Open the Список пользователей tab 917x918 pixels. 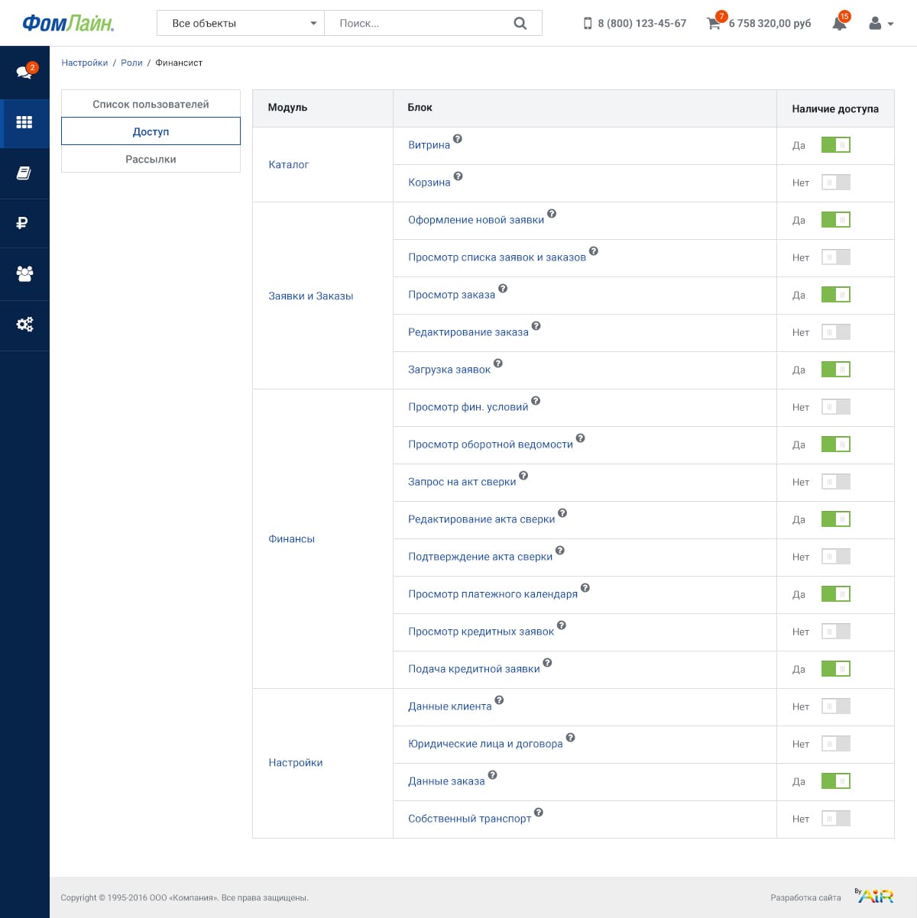151,104
